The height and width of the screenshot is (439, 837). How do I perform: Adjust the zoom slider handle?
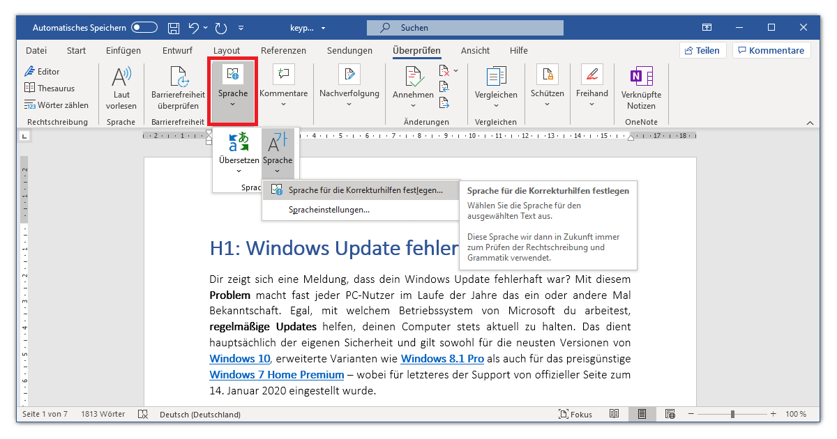(x=732, y=414)
